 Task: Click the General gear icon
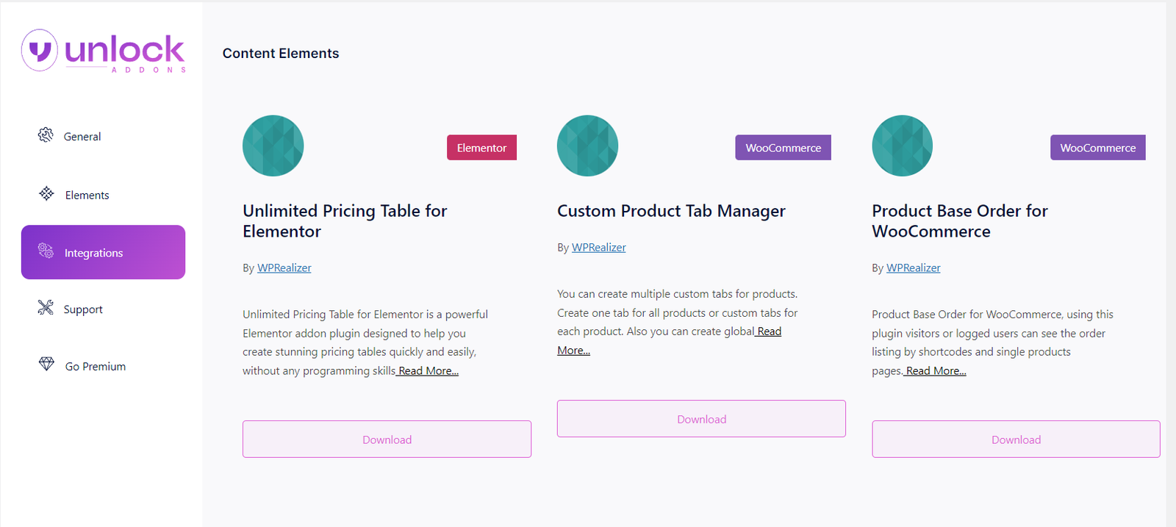[46, 135]
